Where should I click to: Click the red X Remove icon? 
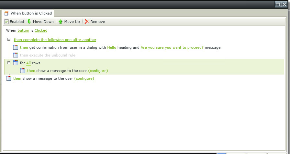87,22
